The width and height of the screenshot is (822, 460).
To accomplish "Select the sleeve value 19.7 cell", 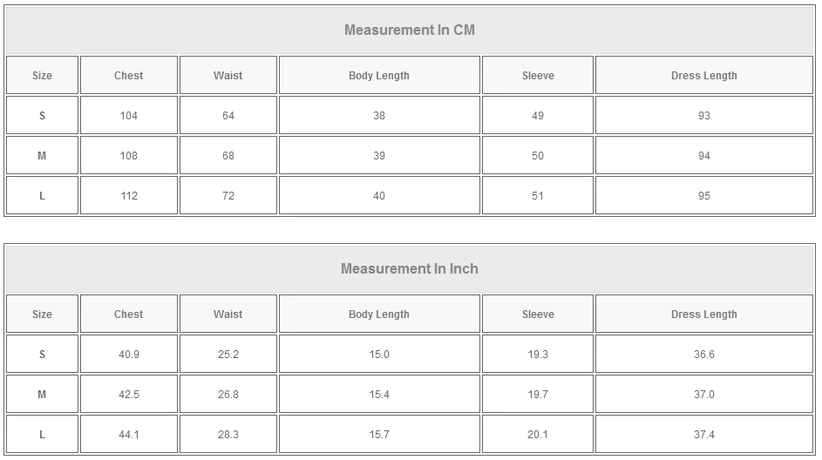I will [538, 395].
